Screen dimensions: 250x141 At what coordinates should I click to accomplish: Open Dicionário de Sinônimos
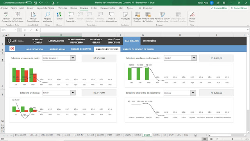click(x=17, y=17)
